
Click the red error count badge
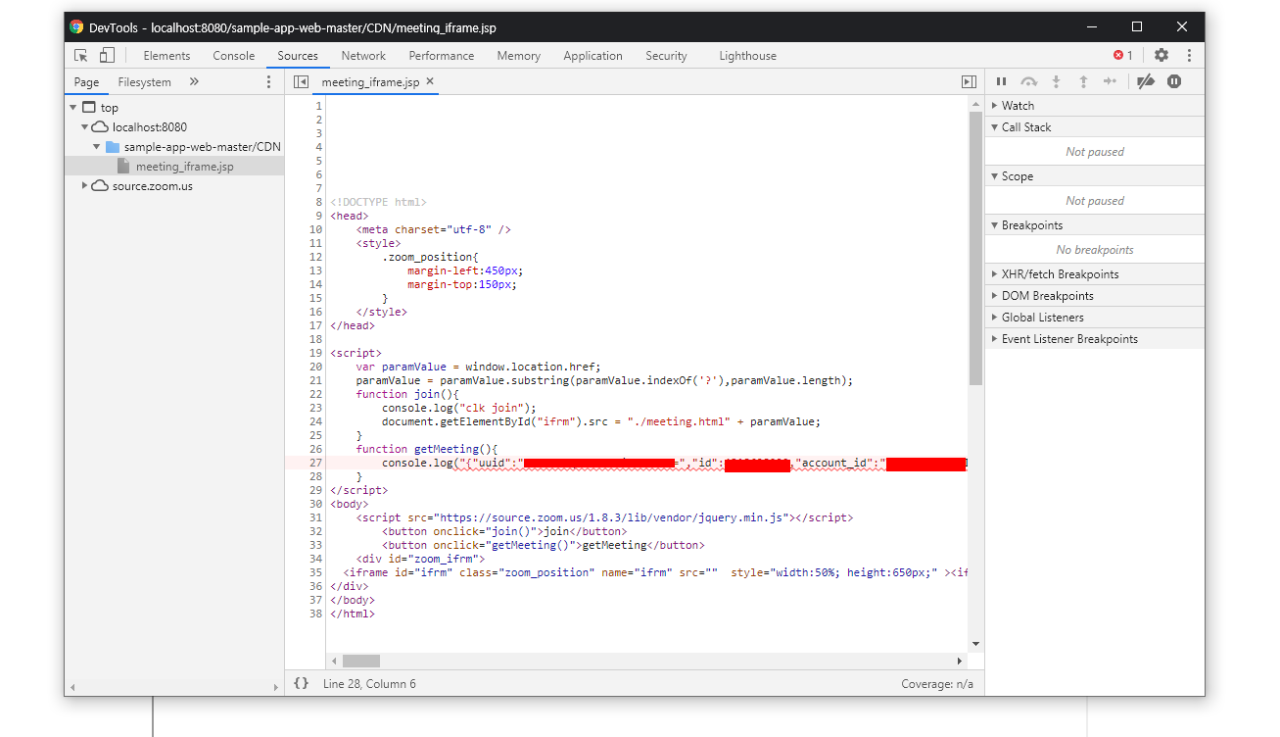coord(1123,56)
